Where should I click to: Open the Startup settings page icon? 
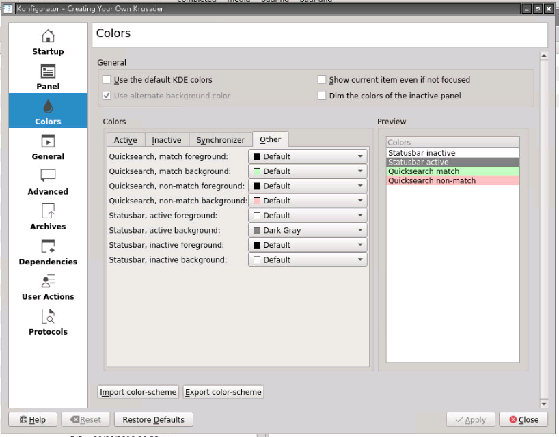point(48,36)
